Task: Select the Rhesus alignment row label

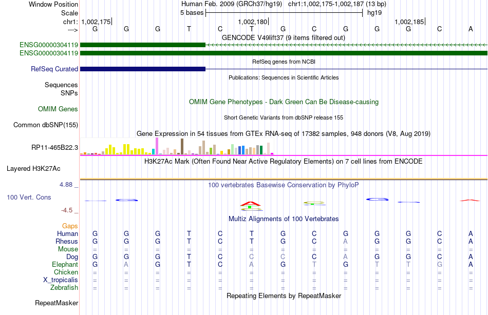Action: (67, 241)
